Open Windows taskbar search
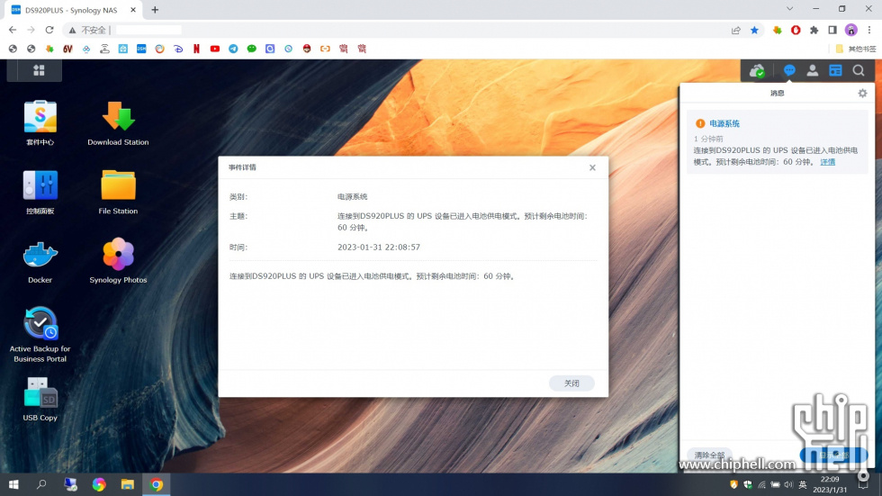 tap(41, 484)
